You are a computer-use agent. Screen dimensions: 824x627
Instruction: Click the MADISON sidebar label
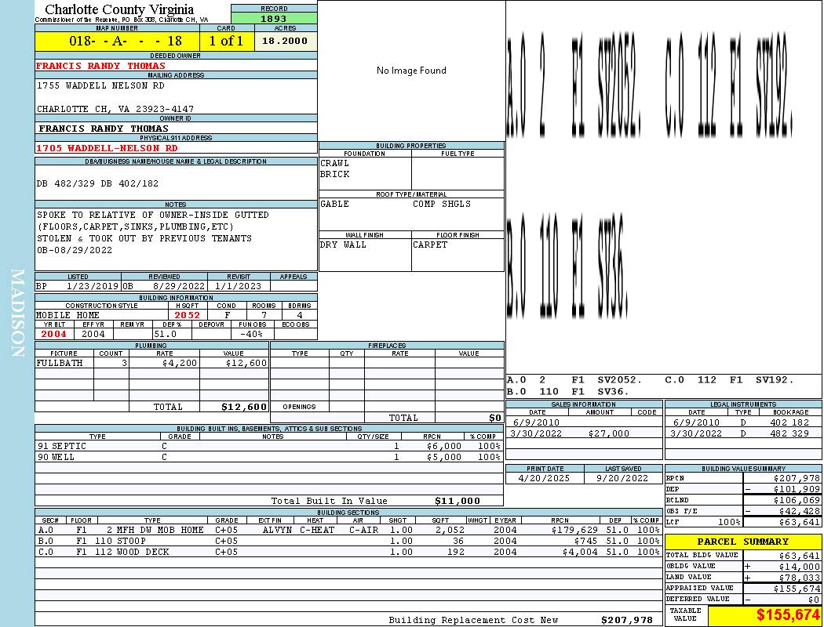[18, 313]
